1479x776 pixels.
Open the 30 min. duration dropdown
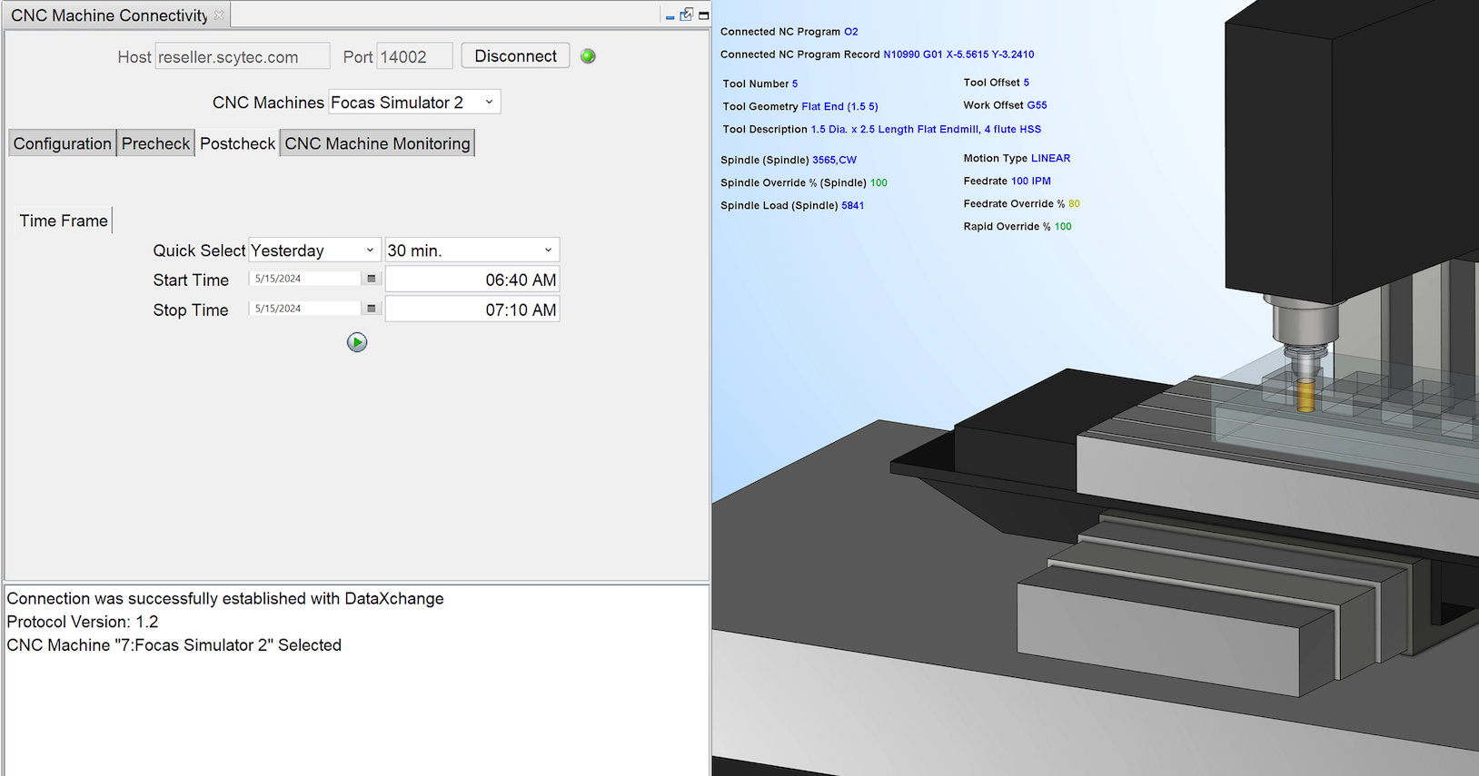click(x=471, y=250)
